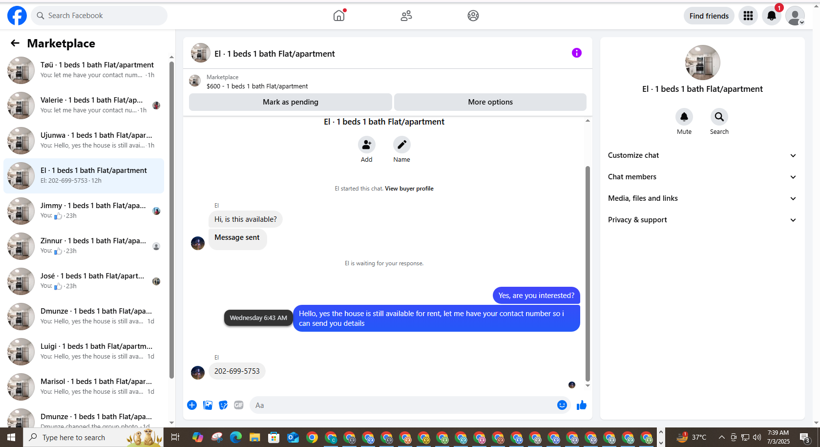Open the Luigi apartment conversation
Image resolution: width=820 pixels, height=447 pixels.
84,352
